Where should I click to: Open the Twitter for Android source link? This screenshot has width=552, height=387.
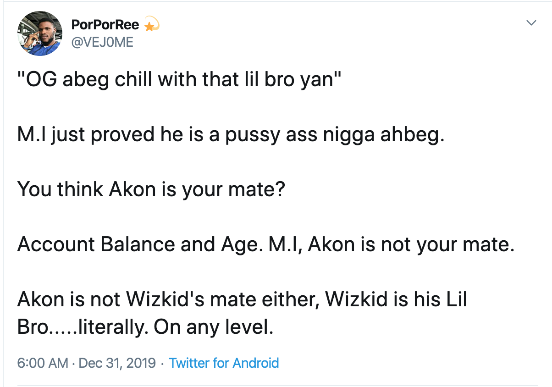click(x=224, y=363)
